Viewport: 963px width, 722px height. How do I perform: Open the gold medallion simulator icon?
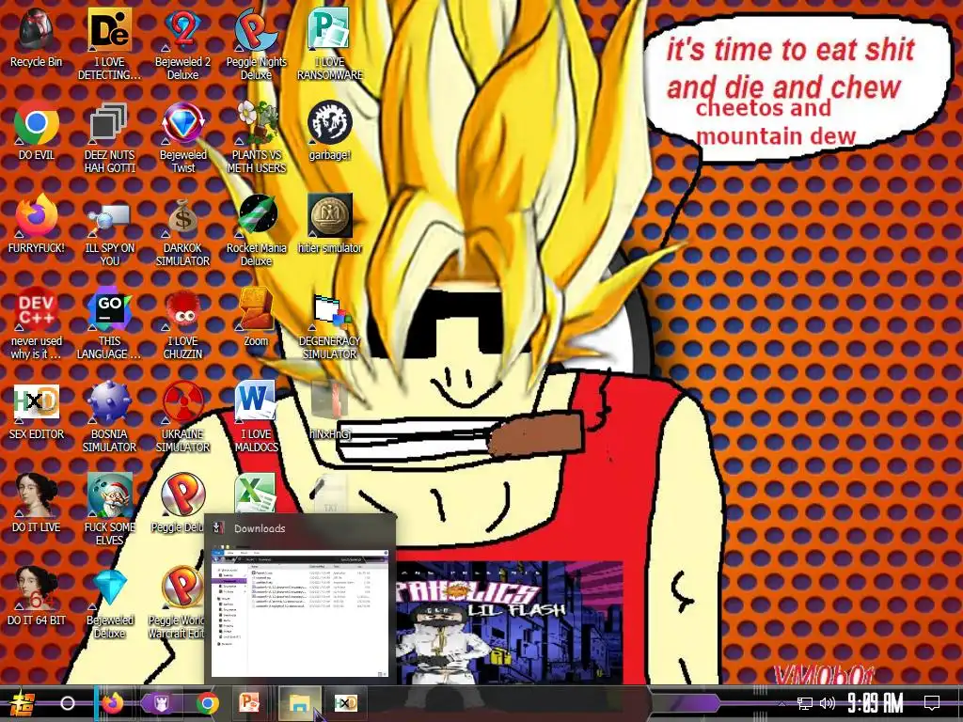click(330, 224)
